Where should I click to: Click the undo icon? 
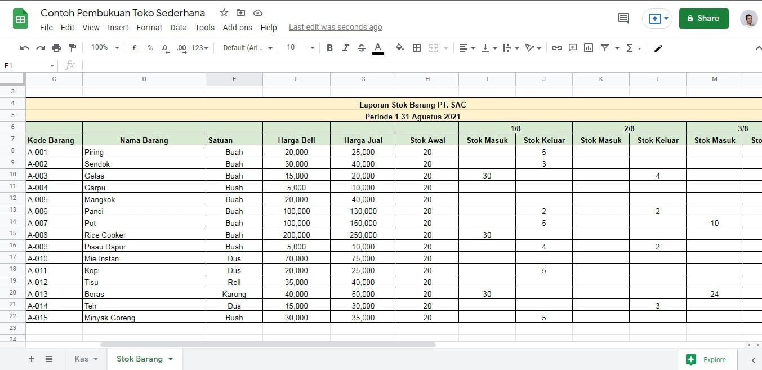[x=24, y=48]
